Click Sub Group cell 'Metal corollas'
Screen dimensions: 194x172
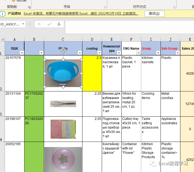pos(170,104)
